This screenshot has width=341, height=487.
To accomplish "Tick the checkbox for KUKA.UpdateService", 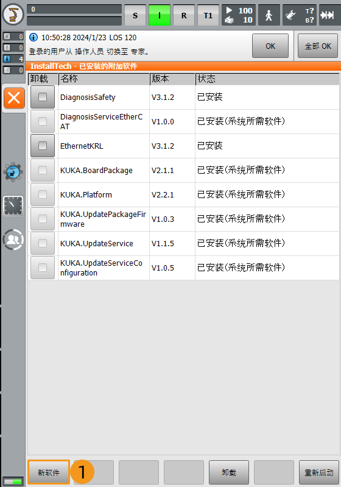I will pos(43,243).
